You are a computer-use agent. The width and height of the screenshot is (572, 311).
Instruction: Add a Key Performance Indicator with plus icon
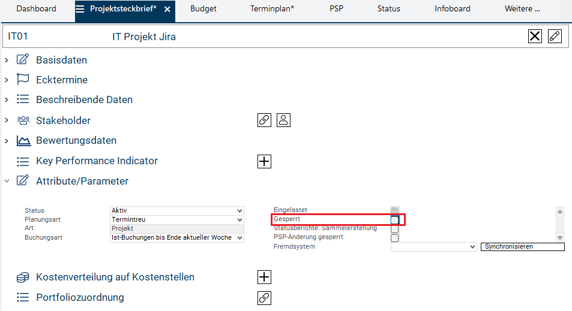pos(264,161)
